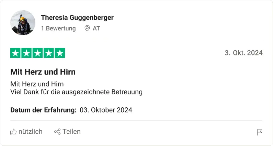Click the second green rating star

click(26, 53)
